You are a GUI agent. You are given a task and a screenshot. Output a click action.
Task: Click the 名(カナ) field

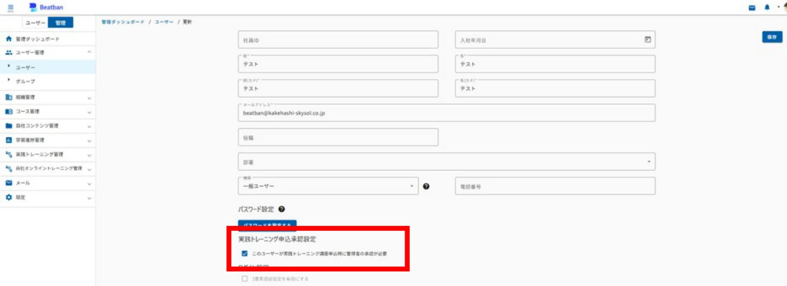(x=555, y=88)
